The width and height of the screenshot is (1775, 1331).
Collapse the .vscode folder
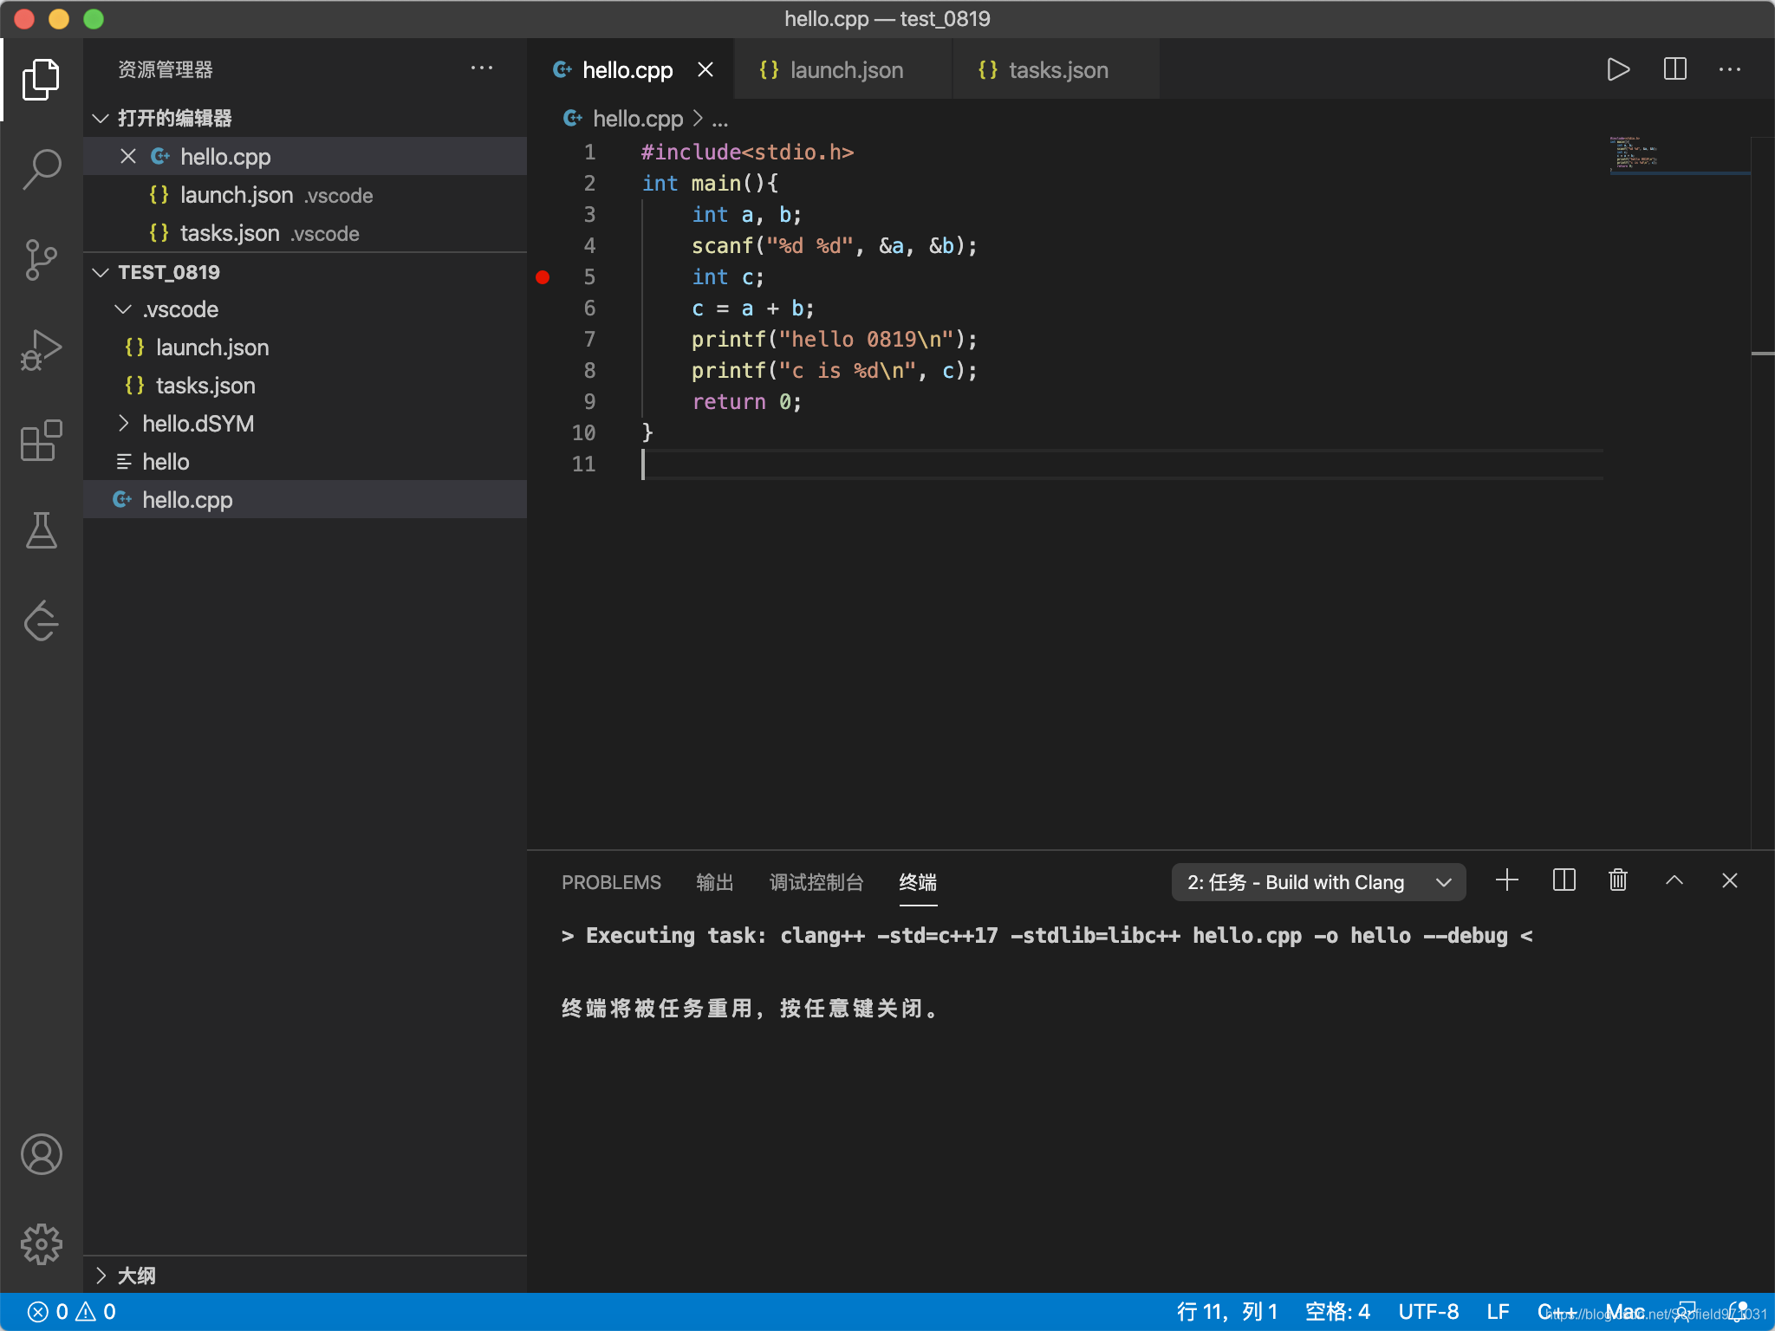[123, 309]
